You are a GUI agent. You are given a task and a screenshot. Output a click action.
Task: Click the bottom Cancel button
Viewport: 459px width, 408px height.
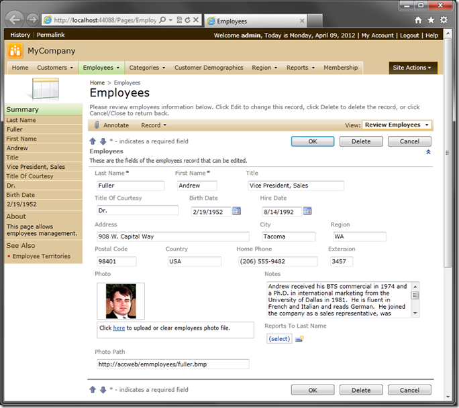pos(409,390)
